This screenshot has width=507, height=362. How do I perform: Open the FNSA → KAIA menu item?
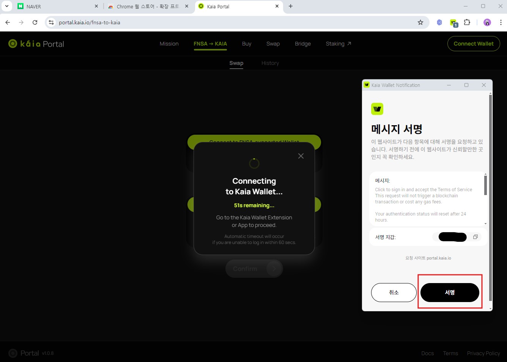tap(210, 44)
